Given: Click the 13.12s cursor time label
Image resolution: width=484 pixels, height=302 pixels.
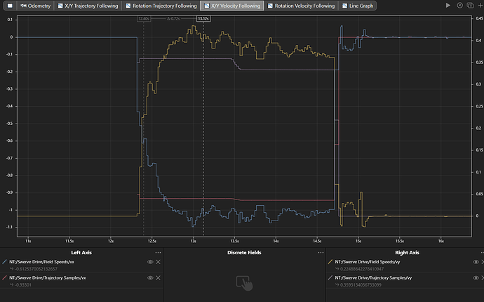Looking at the screenshot, I should point(203,18).
